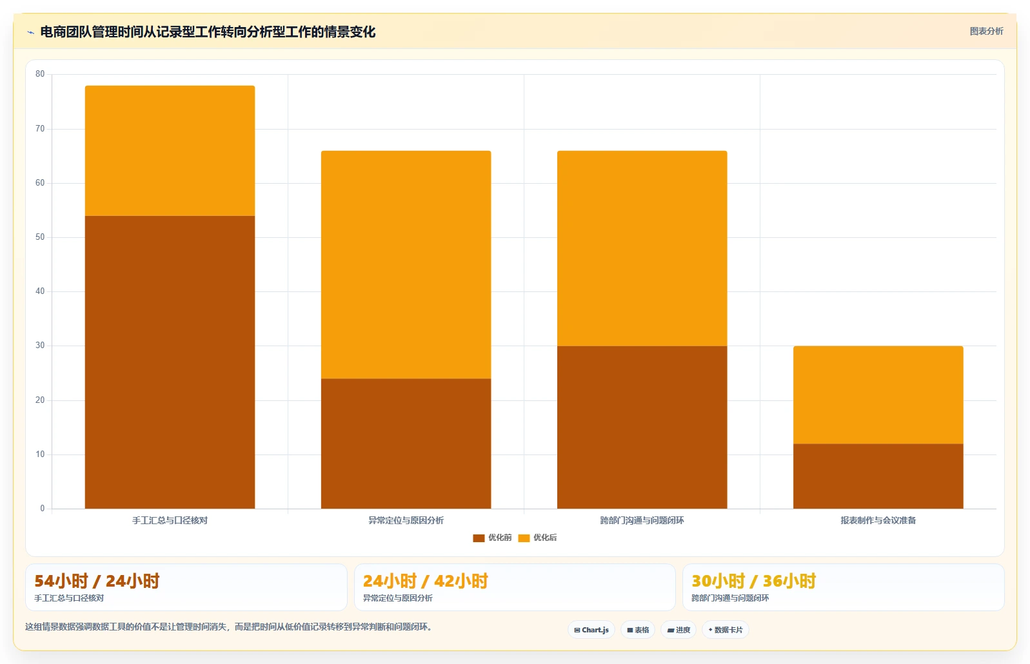Click the 优化前 dark brown legend swatch

(x=479, y=538)
